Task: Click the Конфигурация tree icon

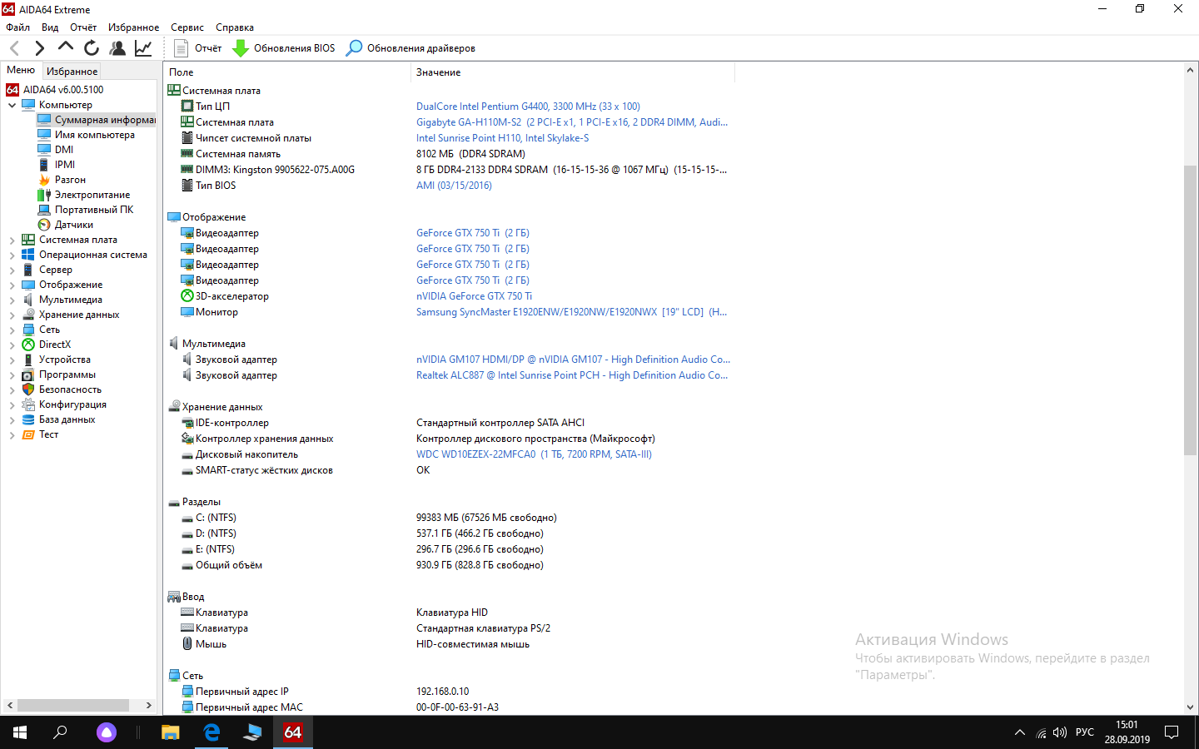Action: pos(28,404)
